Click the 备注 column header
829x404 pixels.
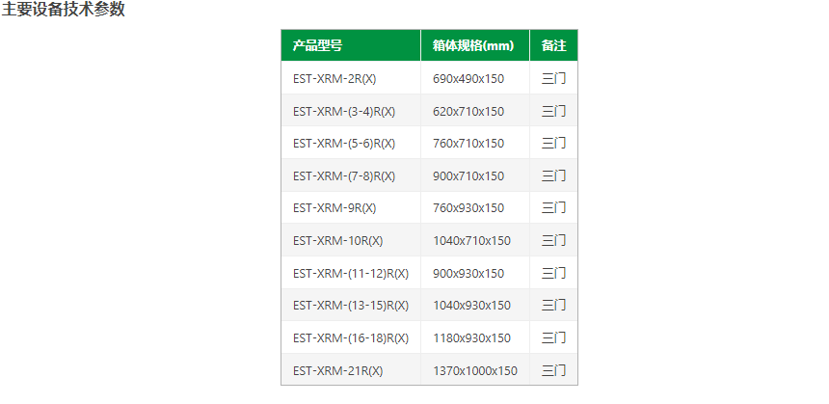pyautogui.click(x=553, y=45)
